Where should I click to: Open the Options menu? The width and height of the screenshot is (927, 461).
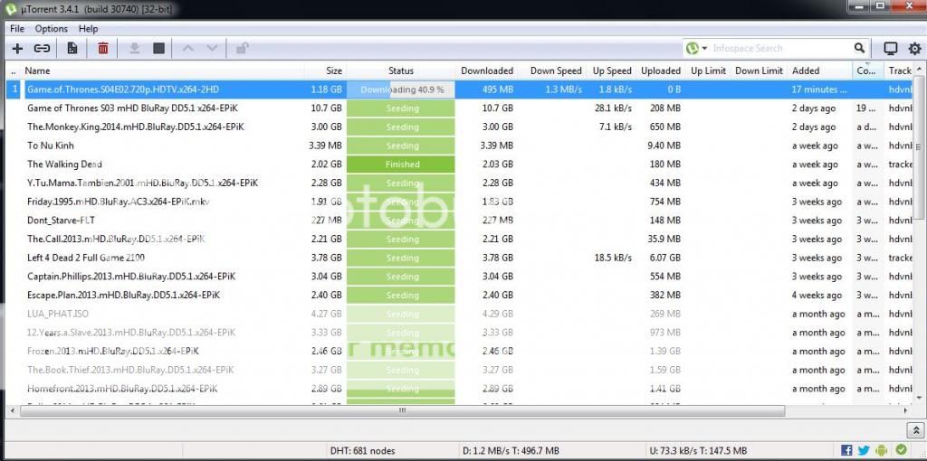[52, 28]
